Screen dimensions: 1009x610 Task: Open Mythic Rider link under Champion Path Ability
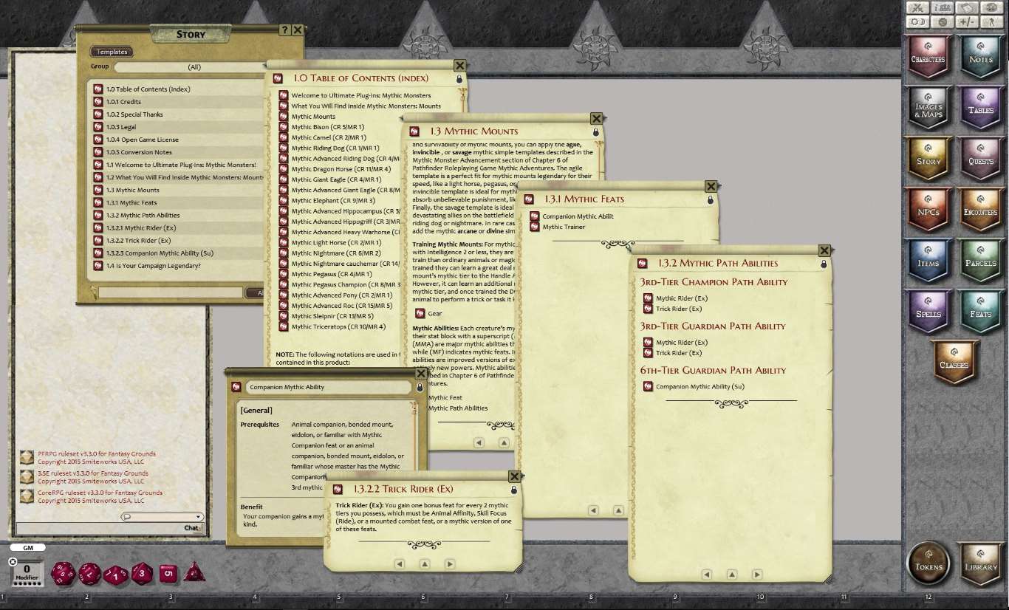click(648, 298)
